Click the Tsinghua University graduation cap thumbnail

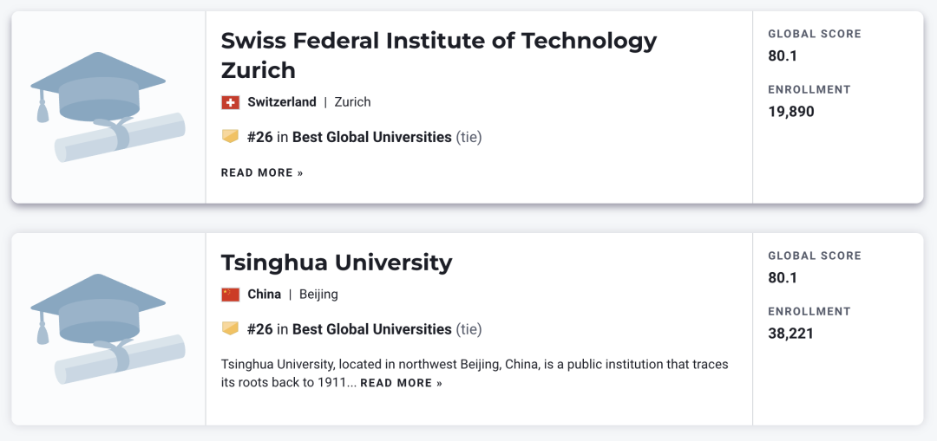[108, 329]
